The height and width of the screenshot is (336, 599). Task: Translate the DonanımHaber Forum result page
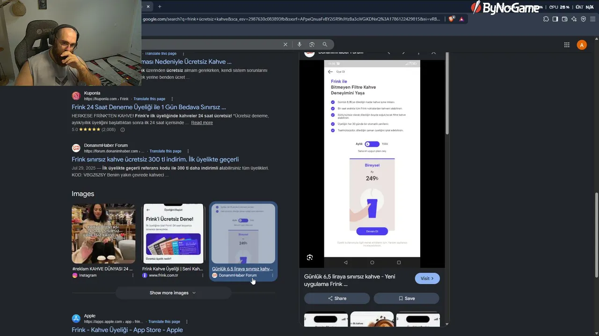click(x=165, y=151)
